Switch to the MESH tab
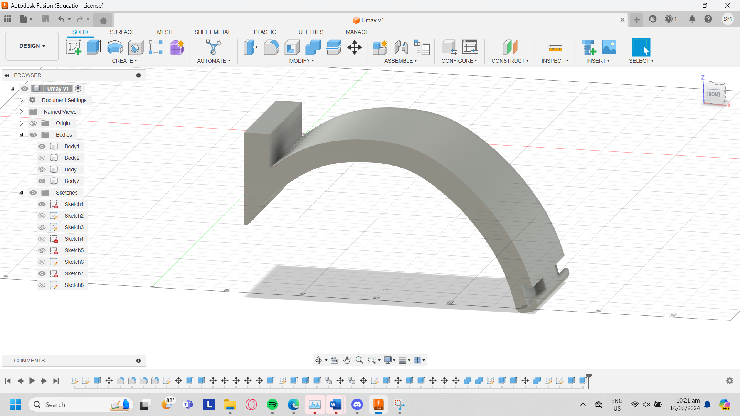Image resolution: width=740 pixels, height=416 pixels. tap(165, 32)
